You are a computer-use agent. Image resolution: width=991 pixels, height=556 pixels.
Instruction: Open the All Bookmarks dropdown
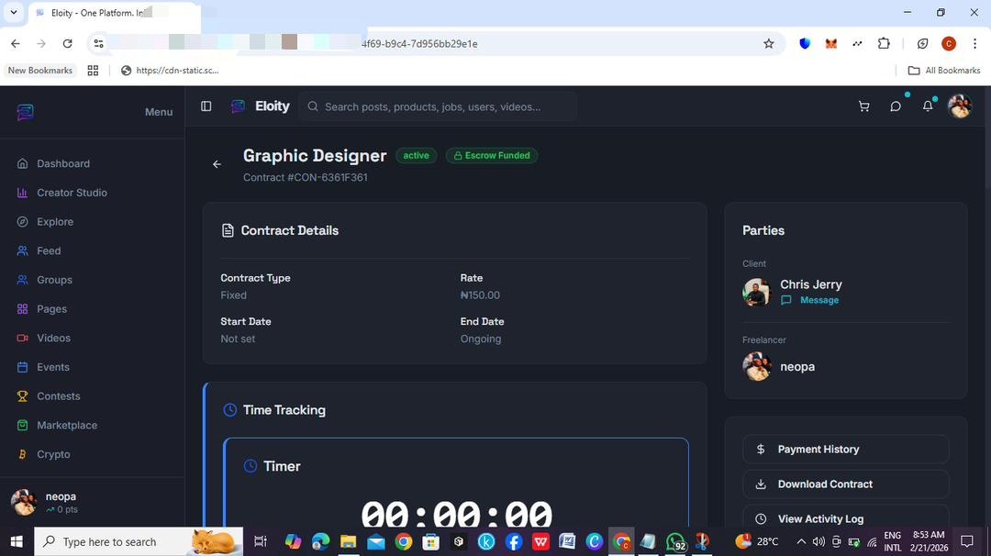tap(943, 70)
